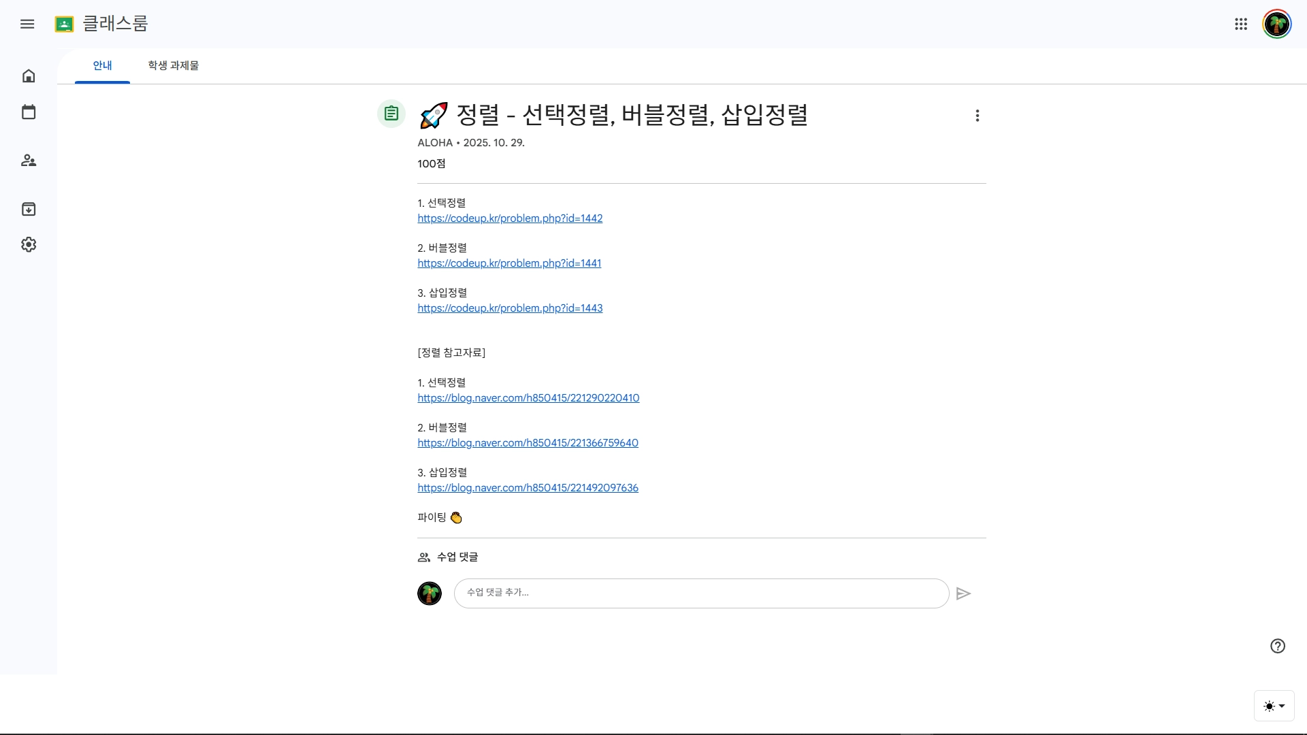Open the naver blog 221492097636 link
Image resolution: width=1307 pixels, height=735 pixels.
tap(528, 488)
